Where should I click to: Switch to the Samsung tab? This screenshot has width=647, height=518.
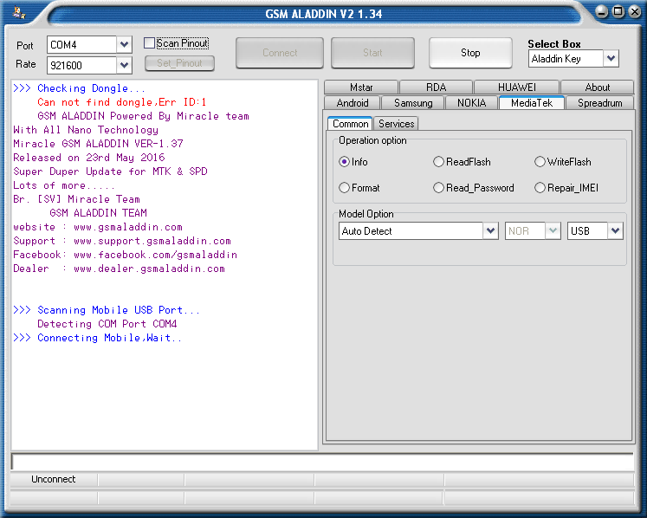coord(413,103)
